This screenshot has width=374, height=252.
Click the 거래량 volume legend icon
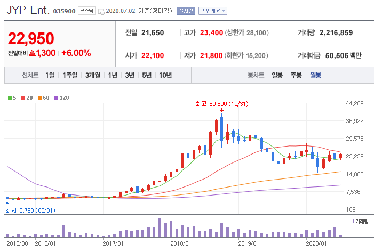pyautogui.click(x=353, y=221)
